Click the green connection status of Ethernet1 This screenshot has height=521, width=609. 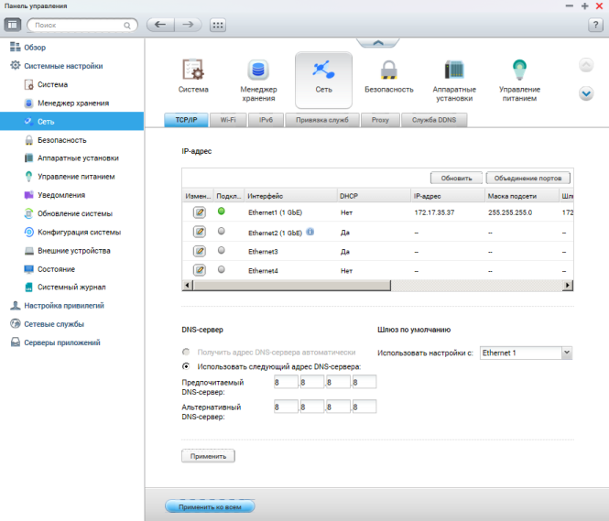click(x=222, y=212)
